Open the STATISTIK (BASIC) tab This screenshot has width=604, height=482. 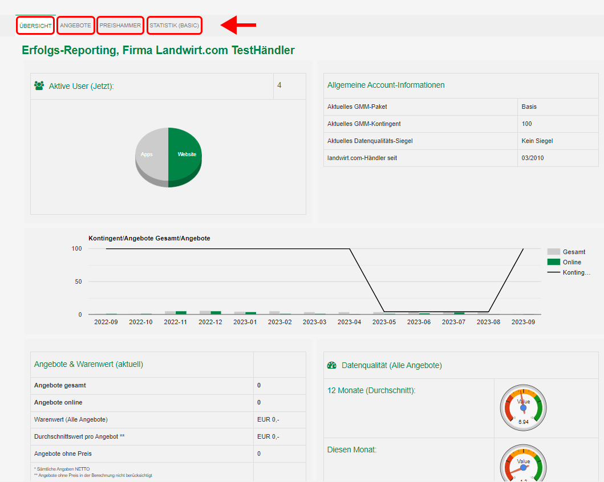coord(175,26)
